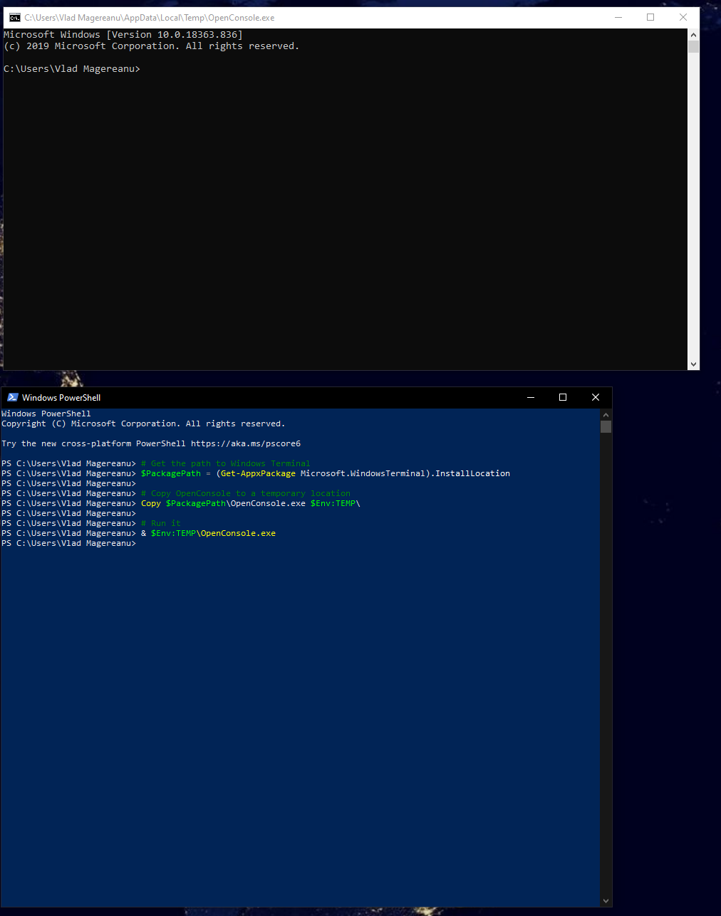Click the https://aka.ms/pscore6 URL text
The height and width of the screenshot is (916, 721).
click(246, 443)
